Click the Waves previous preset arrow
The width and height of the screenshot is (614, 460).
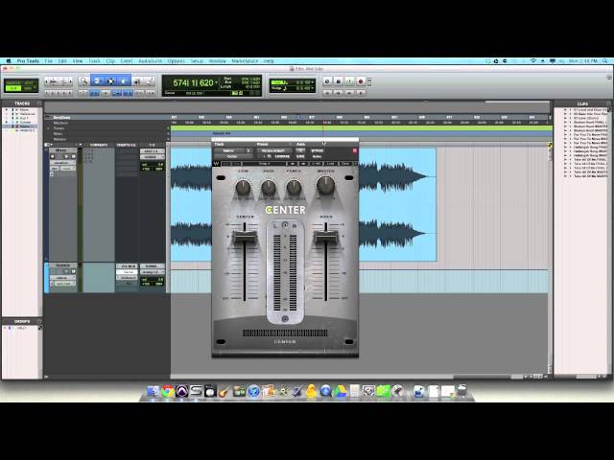tap(292, 164)
